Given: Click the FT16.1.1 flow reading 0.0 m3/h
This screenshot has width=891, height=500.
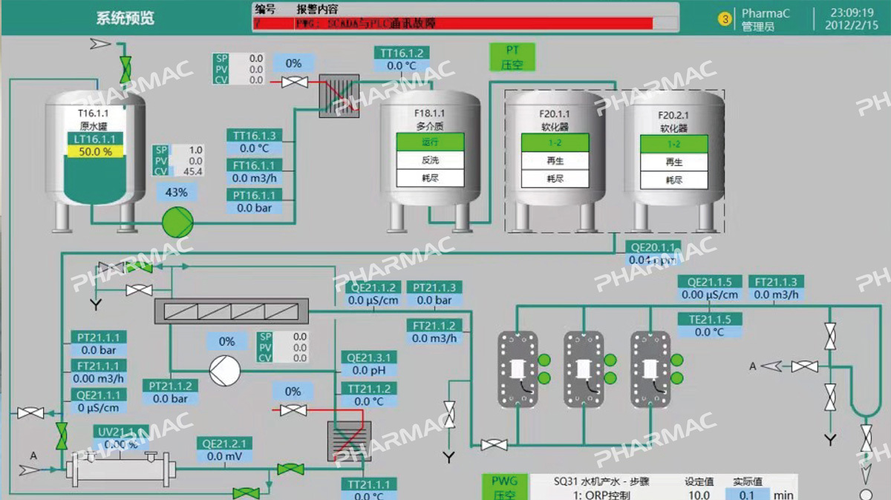Looking at the screenshot, I should point(254,178).
